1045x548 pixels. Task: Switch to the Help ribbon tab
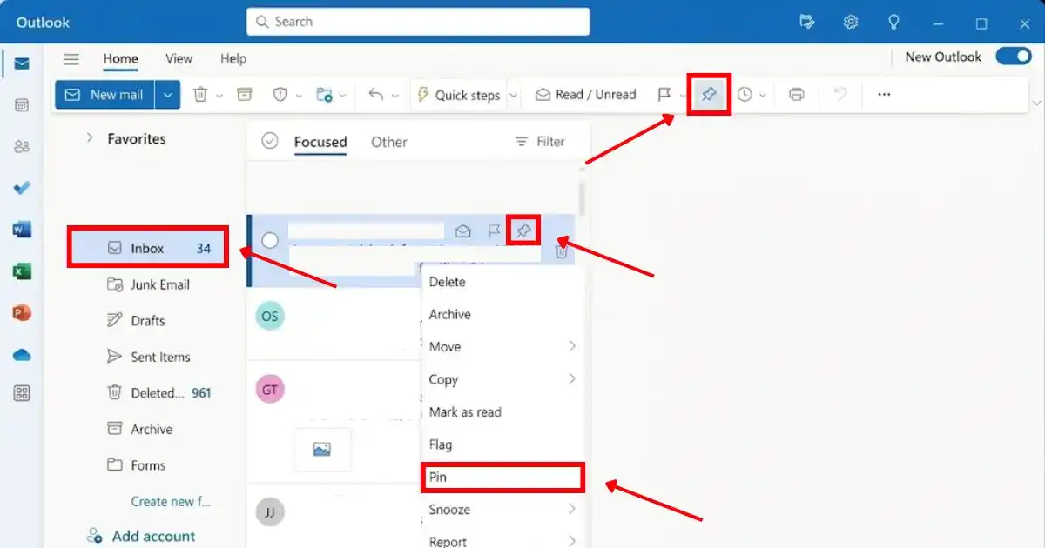click(x=233, y=58)
